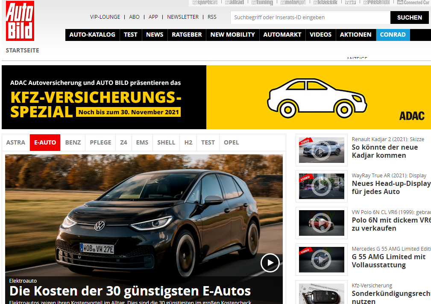This screenshot has height=304, width=431.
Task: Click STARTSEITE breadcrumb
Action: tap(23, 50)
